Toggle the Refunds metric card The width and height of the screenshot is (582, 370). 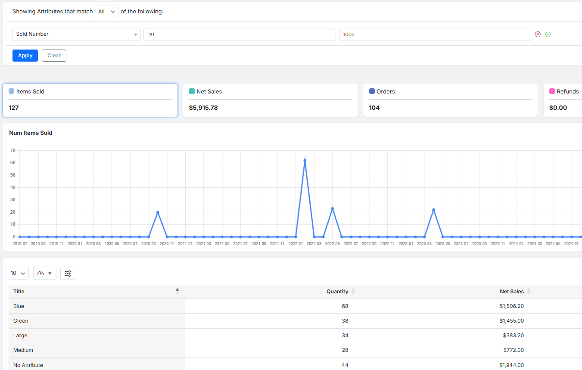click(x=569, y=100)
